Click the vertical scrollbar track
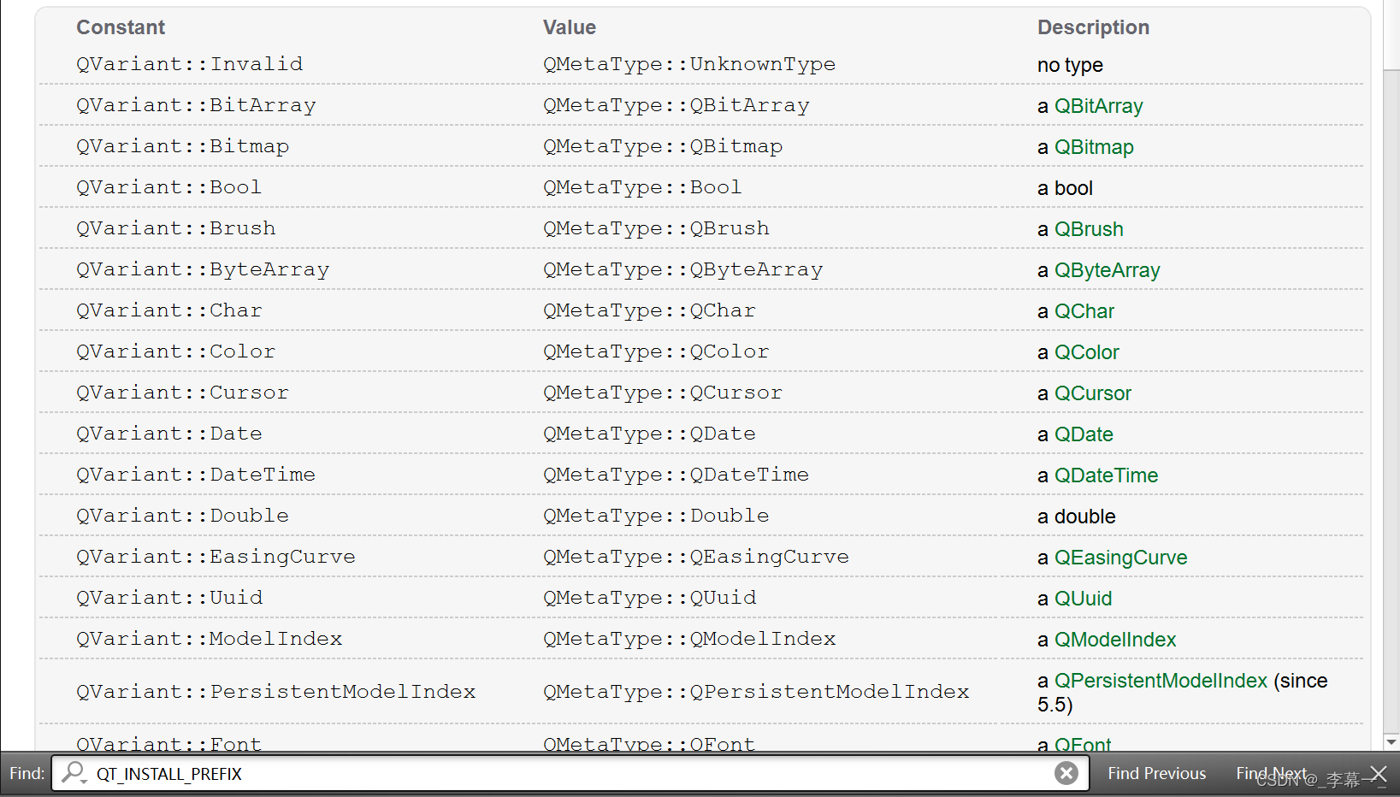Viewport: 1400px width, 797px height. [1391, 402]
